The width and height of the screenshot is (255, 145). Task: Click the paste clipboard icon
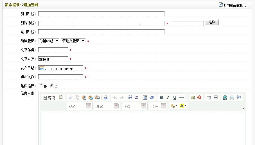click(84, 98)
